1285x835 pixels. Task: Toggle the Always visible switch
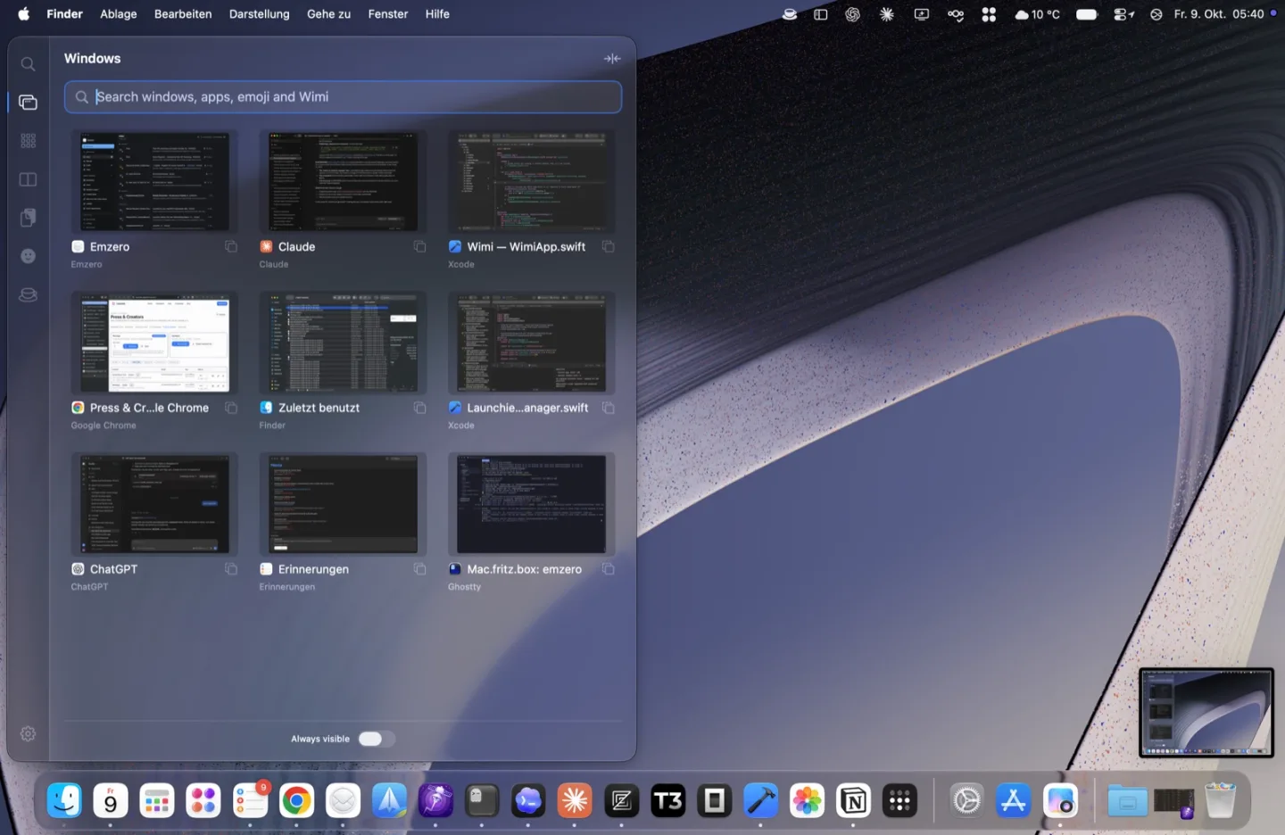coord(376,739)
